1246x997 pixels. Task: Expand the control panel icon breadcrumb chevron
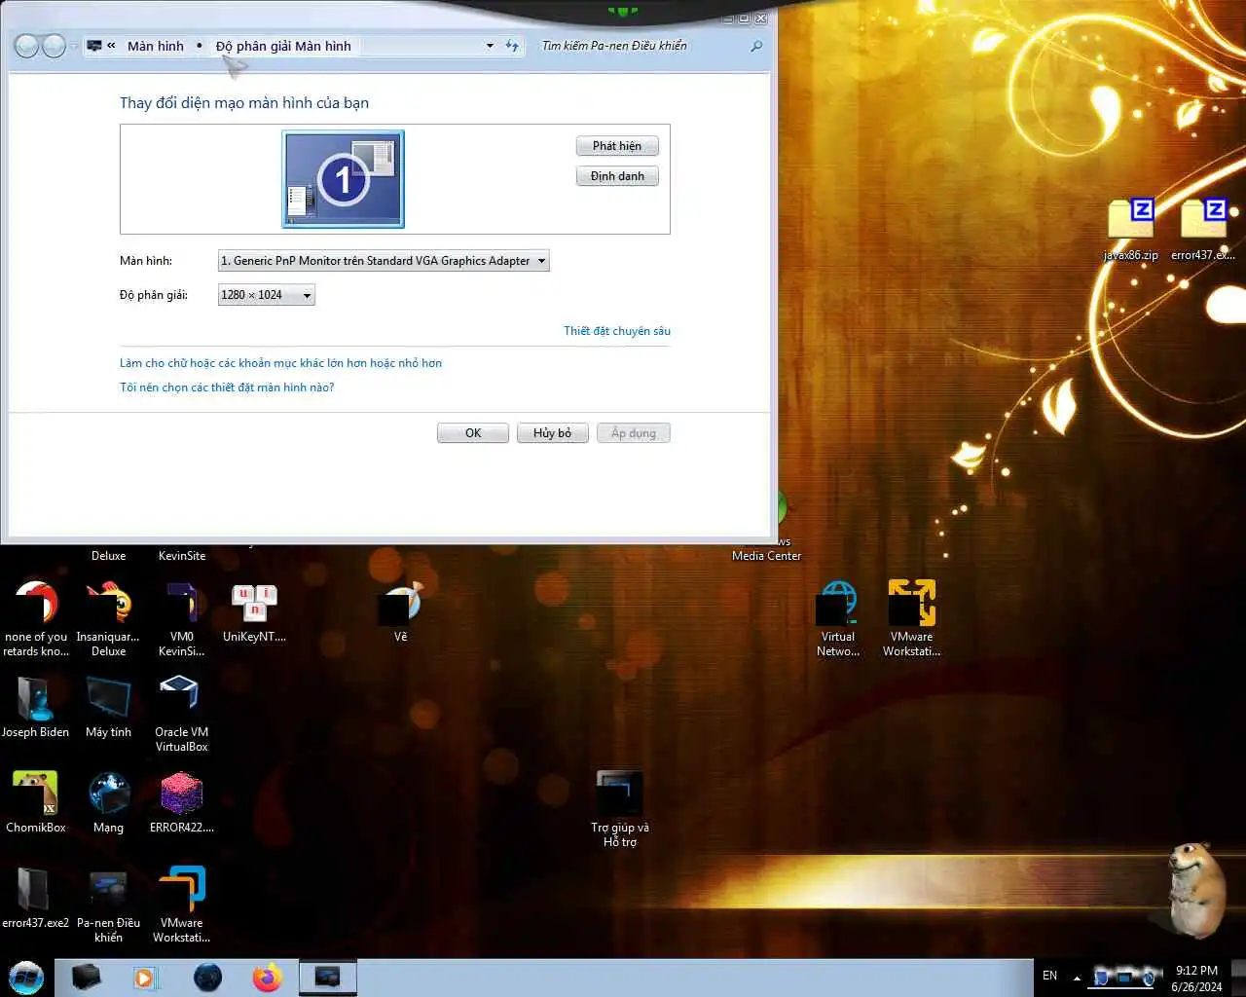[111, 46]
